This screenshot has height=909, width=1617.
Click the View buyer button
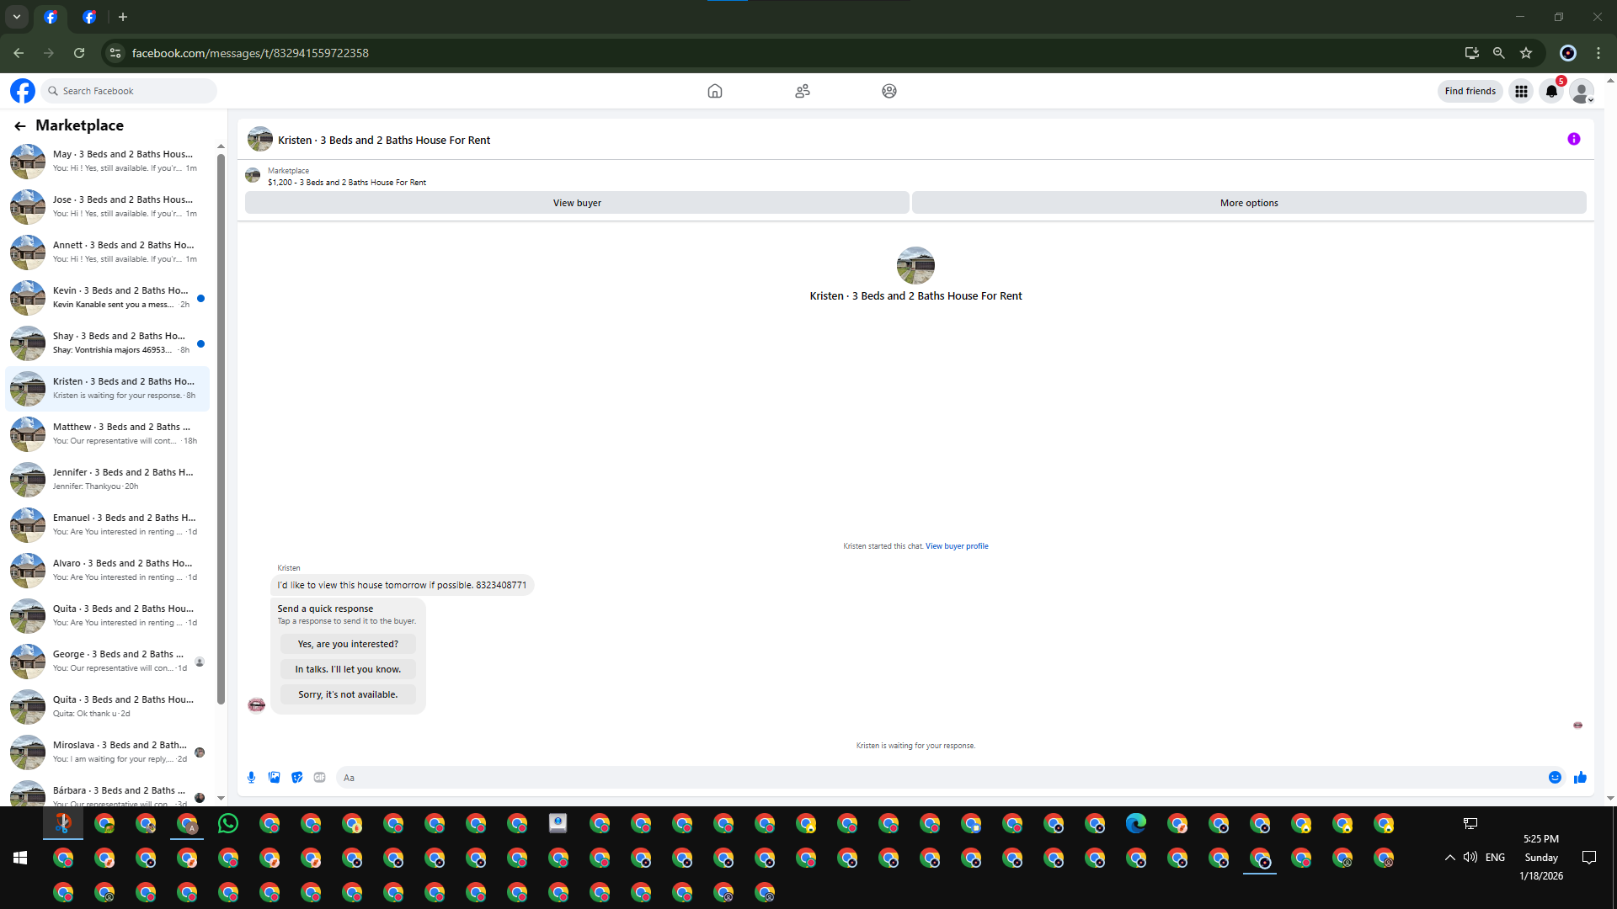(577, 203)
